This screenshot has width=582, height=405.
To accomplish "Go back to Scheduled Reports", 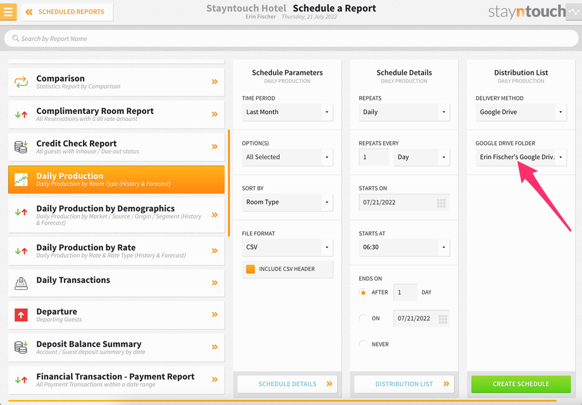I will [x=67, y=12].
